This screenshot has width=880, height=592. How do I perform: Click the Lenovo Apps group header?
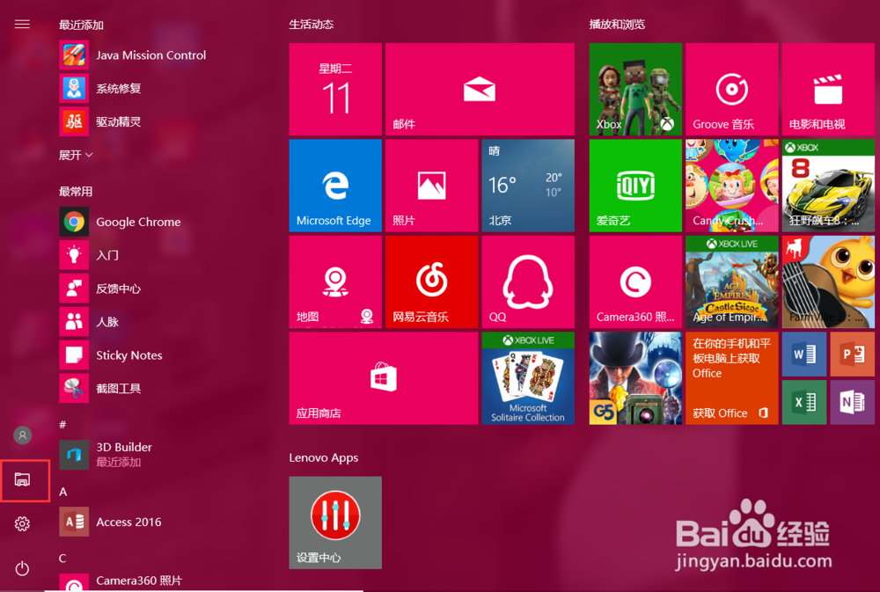tap(324, 458)
